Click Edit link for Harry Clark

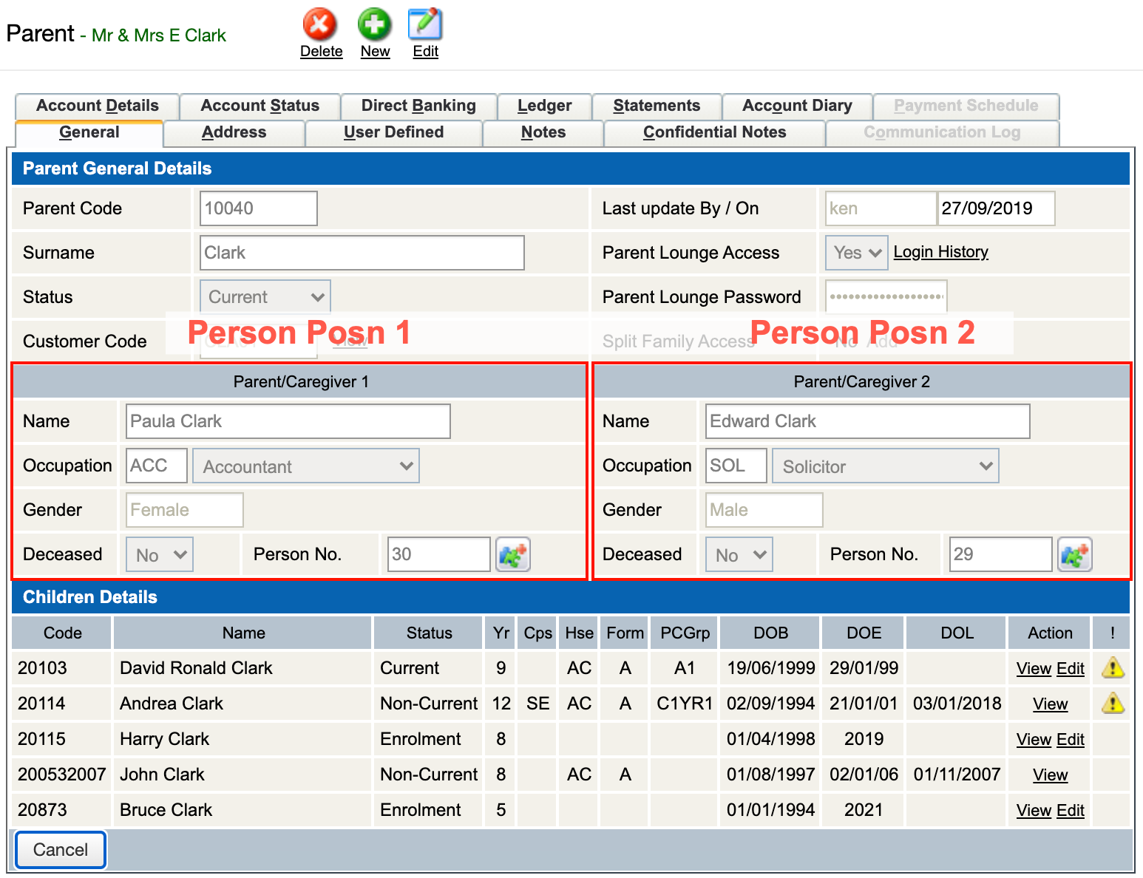(x=1071, y=740)
